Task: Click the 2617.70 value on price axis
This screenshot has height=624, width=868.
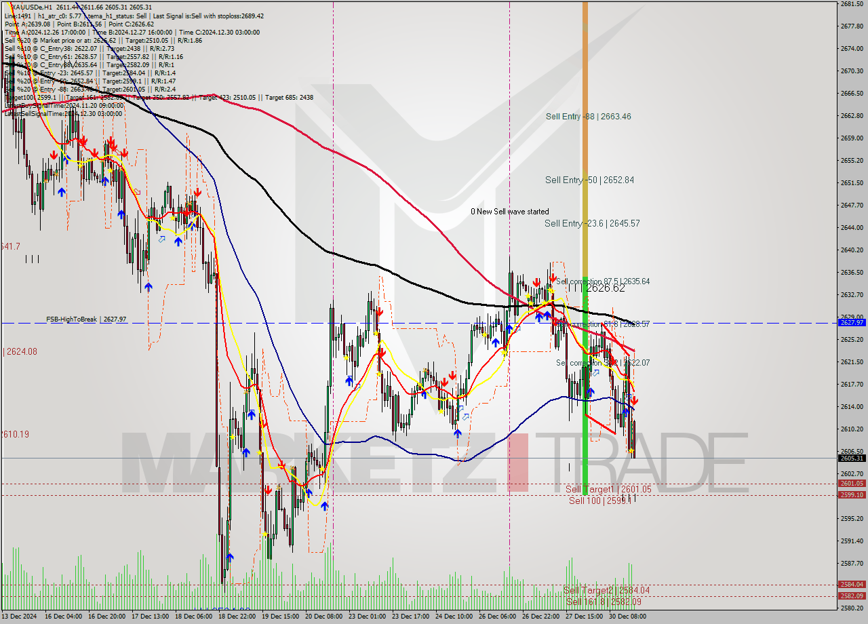Action: point(851,384)
